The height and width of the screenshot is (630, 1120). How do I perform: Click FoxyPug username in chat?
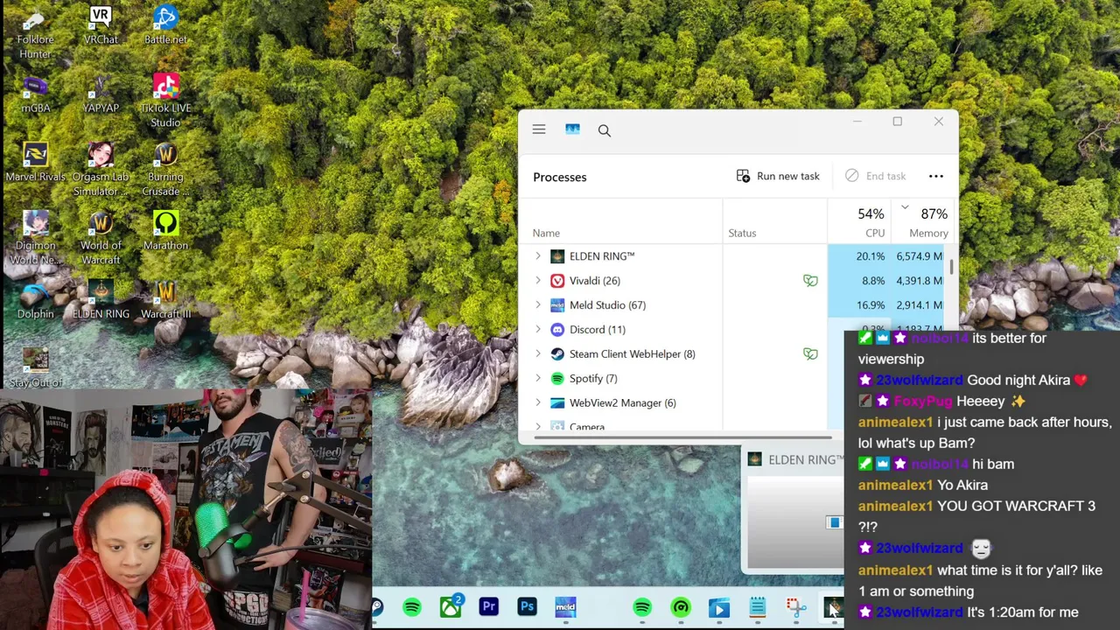coord(922,401)
